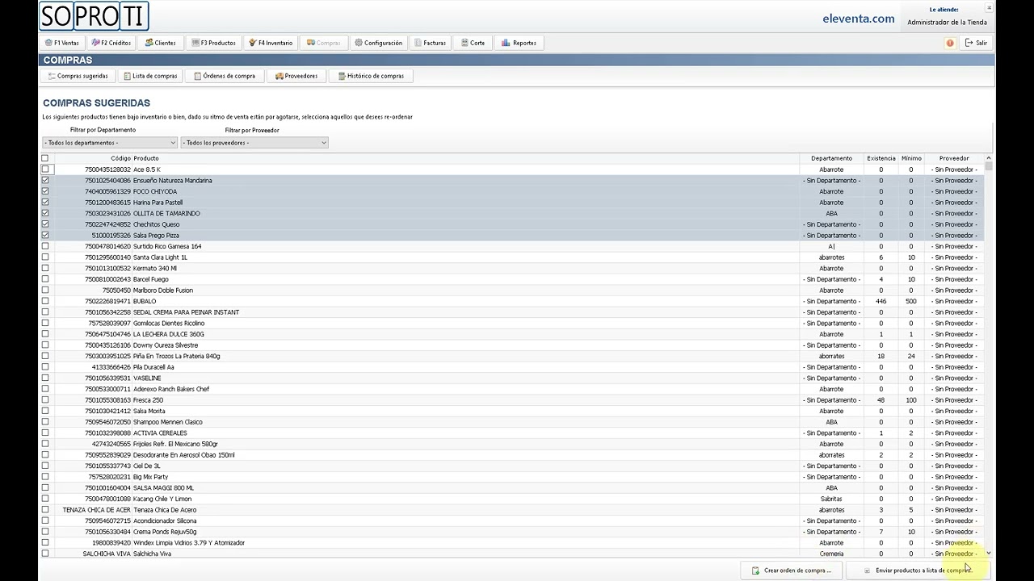Click Enviar productos a lista de compras
1034x581 pixels.
(918, 571)
